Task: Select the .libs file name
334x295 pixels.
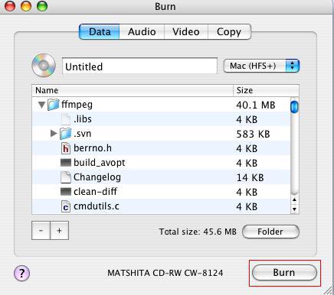Action: (83, 119)
